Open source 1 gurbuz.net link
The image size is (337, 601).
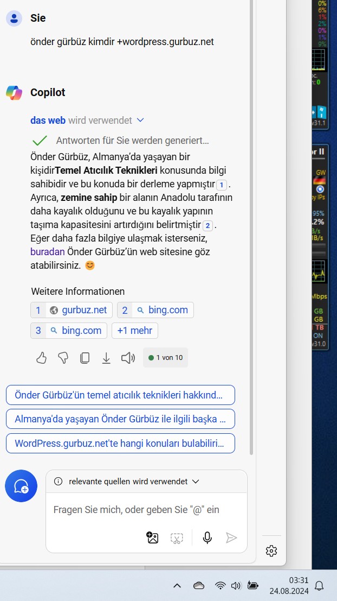click(72, 310)
